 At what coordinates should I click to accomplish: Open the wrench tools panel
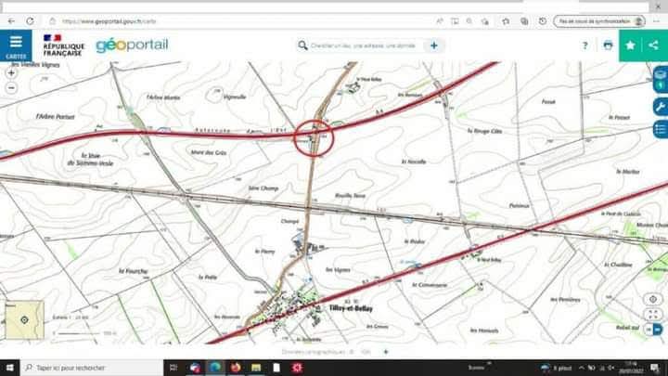coord(661,107)
